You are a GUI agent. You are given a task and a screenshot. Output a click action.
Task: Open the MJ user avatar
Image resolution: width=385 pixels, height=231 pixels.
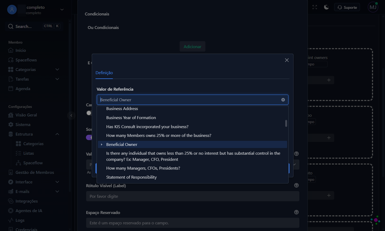tap(373, 7)
